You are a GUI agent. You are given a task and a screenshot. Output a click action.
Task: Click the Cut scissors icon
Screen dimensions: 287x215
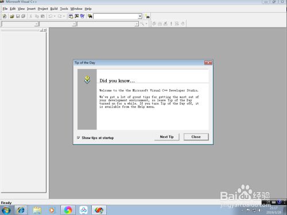30,16
